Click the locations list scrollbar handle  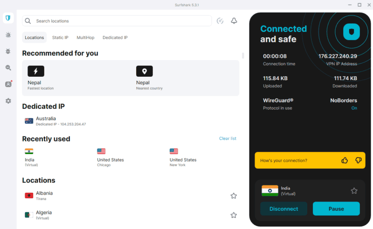pyautogui.click(x=243, y=55)
